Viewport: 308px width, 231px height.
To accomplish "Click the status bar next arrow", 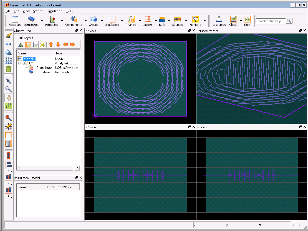I will (x=299, y=225).
